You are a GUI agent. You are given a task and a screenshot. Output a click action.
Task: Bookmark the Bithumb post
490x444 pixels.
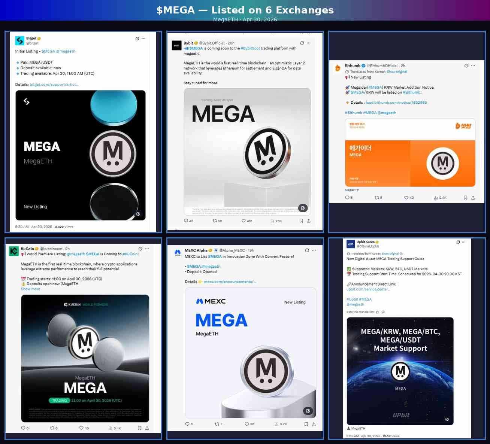[x=465, y=198]
